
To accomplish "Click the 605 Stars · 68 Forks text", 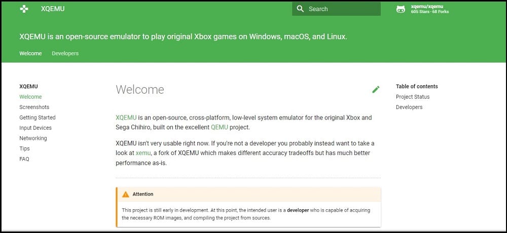I will pyautogui.click(x=430, y=12).
